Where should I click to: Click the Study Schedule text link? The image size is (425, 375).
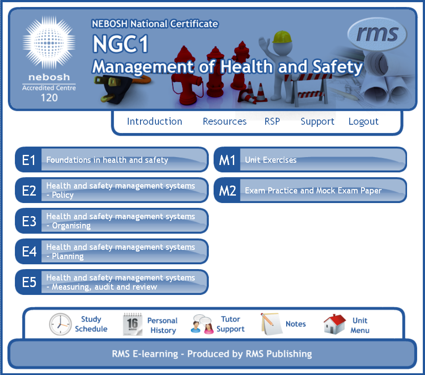[x=91, y=324]
